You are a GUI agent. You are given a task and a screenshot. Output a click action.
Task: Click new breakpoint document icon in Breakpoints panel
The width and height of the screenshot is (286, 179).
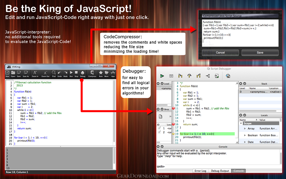click(x=161, y=116)
